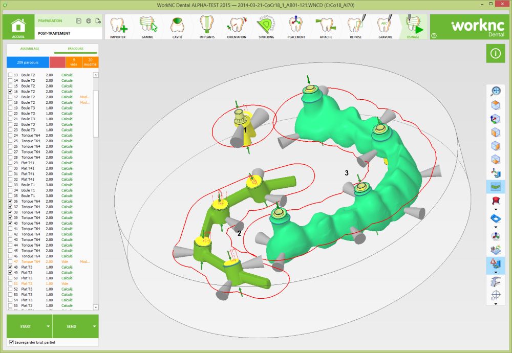The height and width of the screenshot is (353, 512).
Task: Uncheck toolpath 40 Torique T64
Action: point(10,223)
